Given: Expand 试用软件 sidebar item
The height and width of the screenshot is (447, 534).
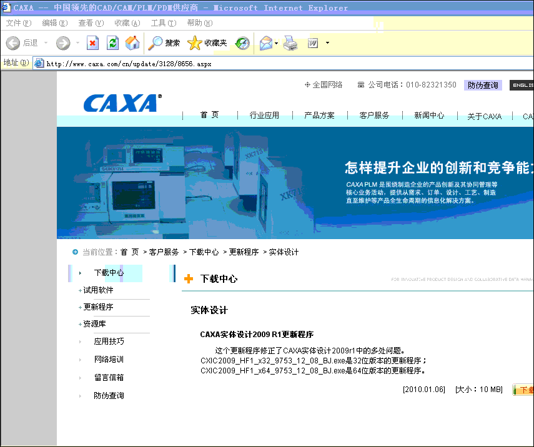Looking at the screenshot, I should (98, 290).
